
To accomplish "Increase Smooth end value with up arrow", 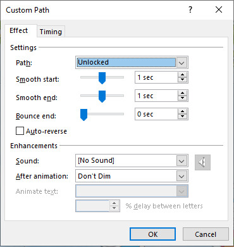I will (182, 93).
